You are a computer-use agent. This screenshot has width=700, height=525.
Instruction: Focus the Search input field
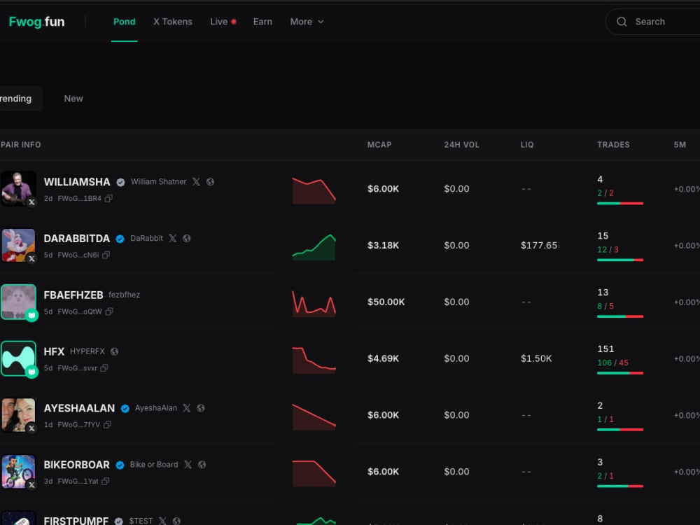coord(652,22)
